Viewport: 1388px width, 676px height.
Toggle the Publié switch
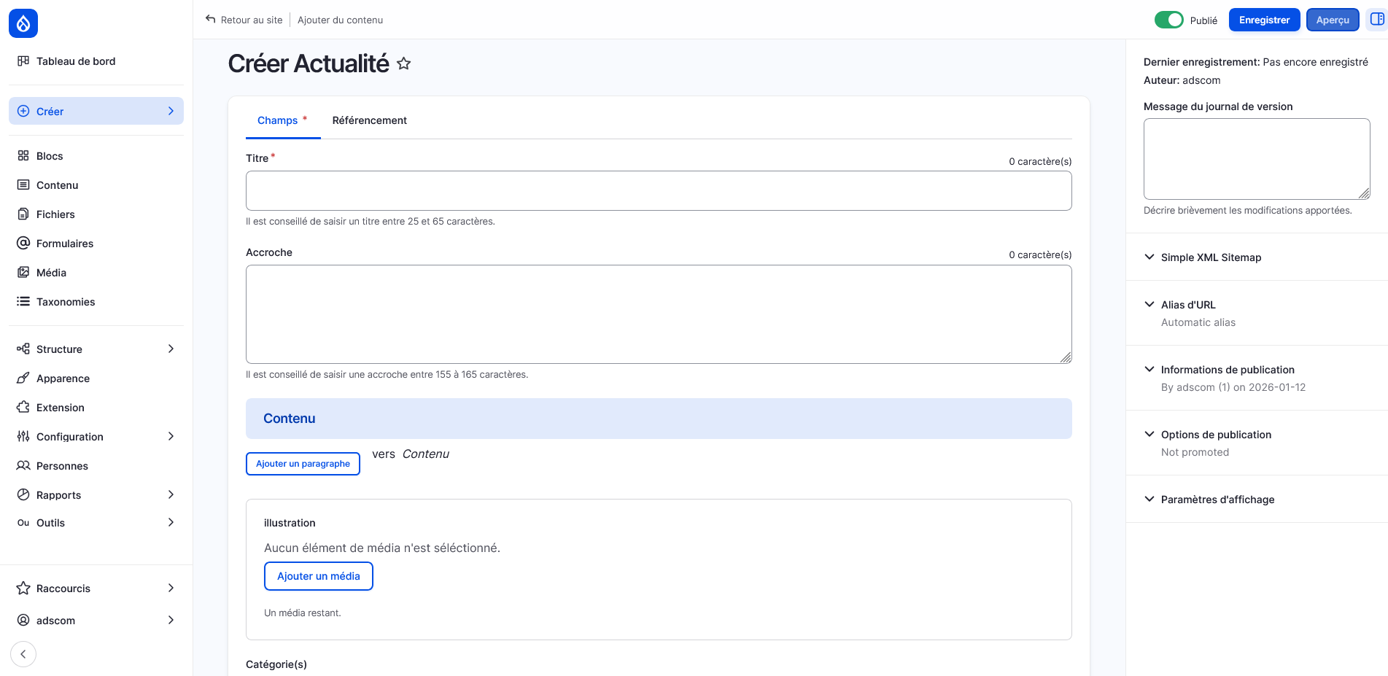pos(1168,20)
